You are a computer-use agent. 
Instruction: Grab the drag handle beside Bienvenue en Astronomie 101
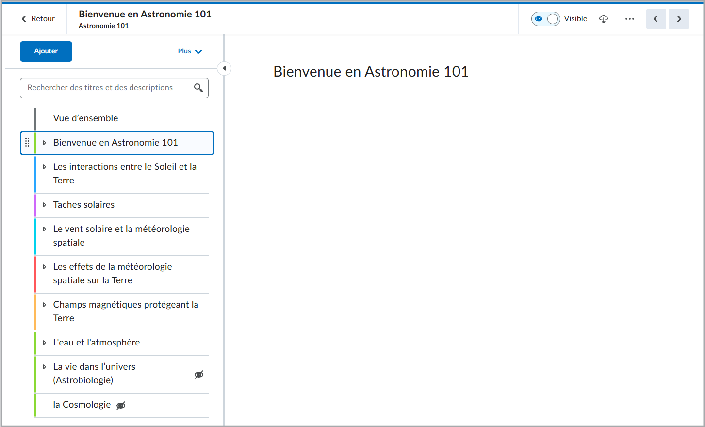pyautogui.click(x=27, y=143)
